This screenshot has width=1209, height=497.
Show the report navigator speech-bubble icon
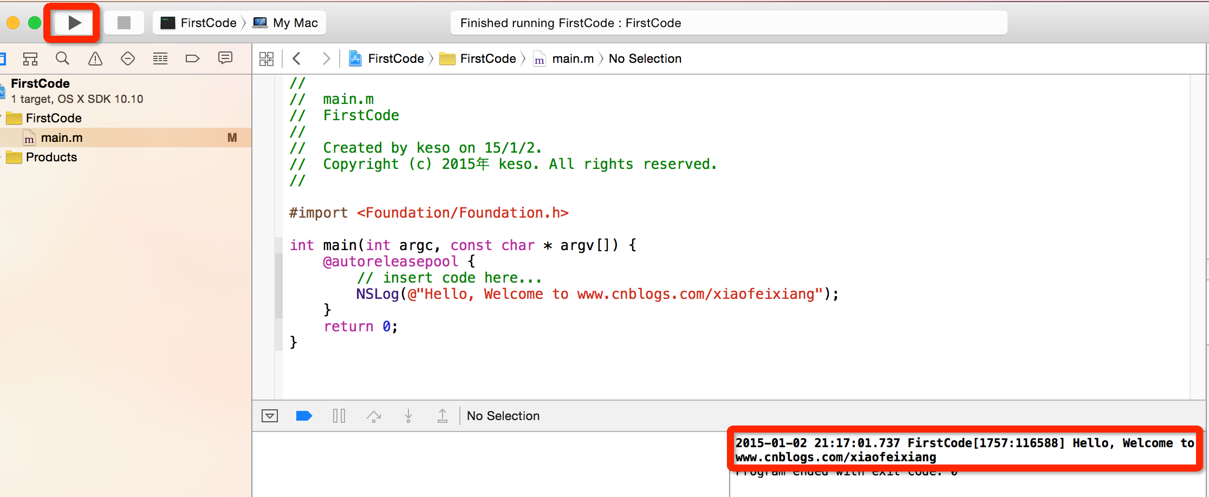pos(225,58)
